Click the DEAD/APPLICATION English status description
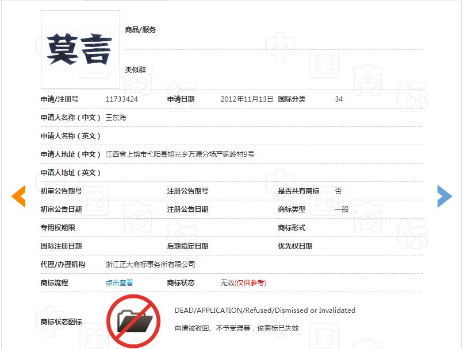The image size is (464, 349). pyautogui.click(x=264, y=309)
